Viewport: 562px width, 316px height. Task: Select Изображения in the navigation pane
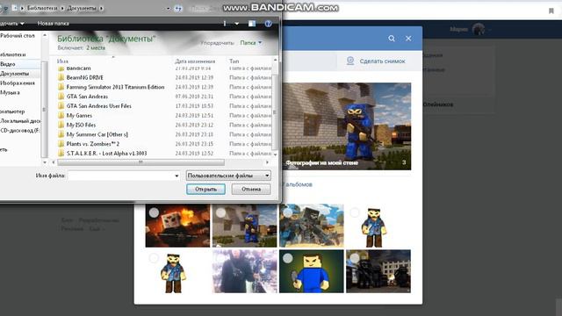18,83
